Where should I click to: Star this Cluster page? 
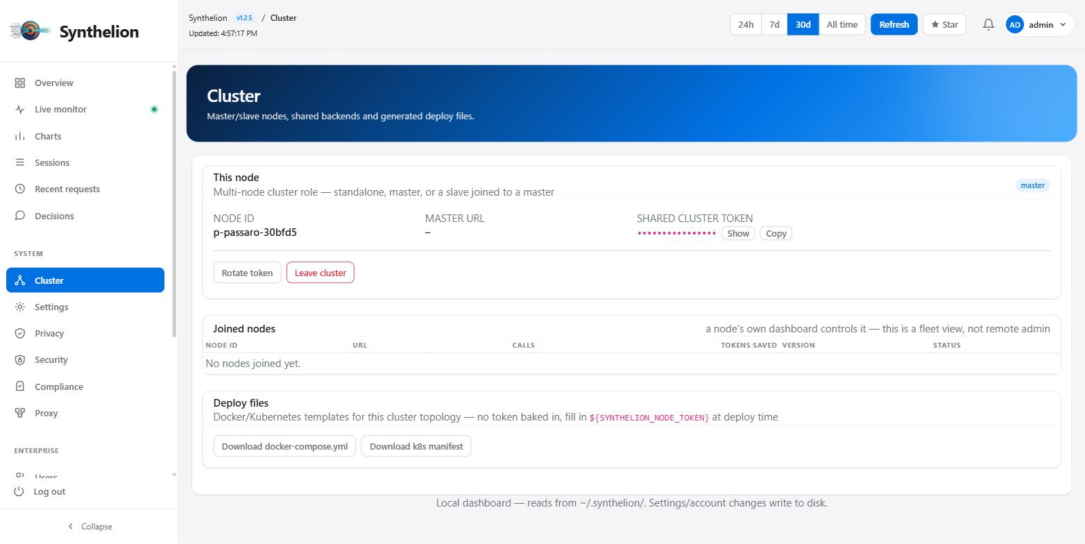pyautogui.click(x=944, y=24)
